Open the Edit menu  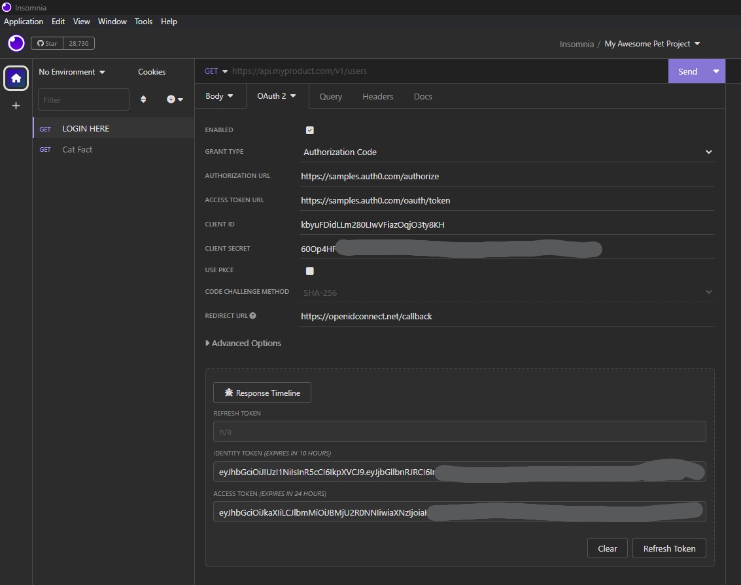[x=58, y=22]
